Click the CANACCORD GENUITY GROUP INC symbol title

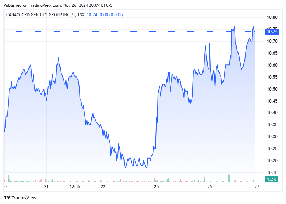point(38,15)
